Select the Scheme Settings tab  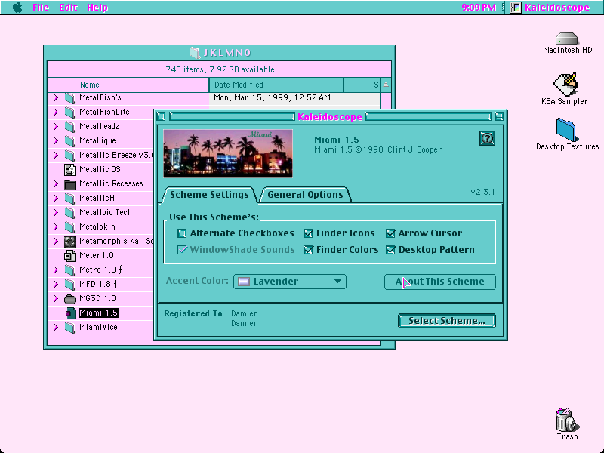click(x=209, y=195)
